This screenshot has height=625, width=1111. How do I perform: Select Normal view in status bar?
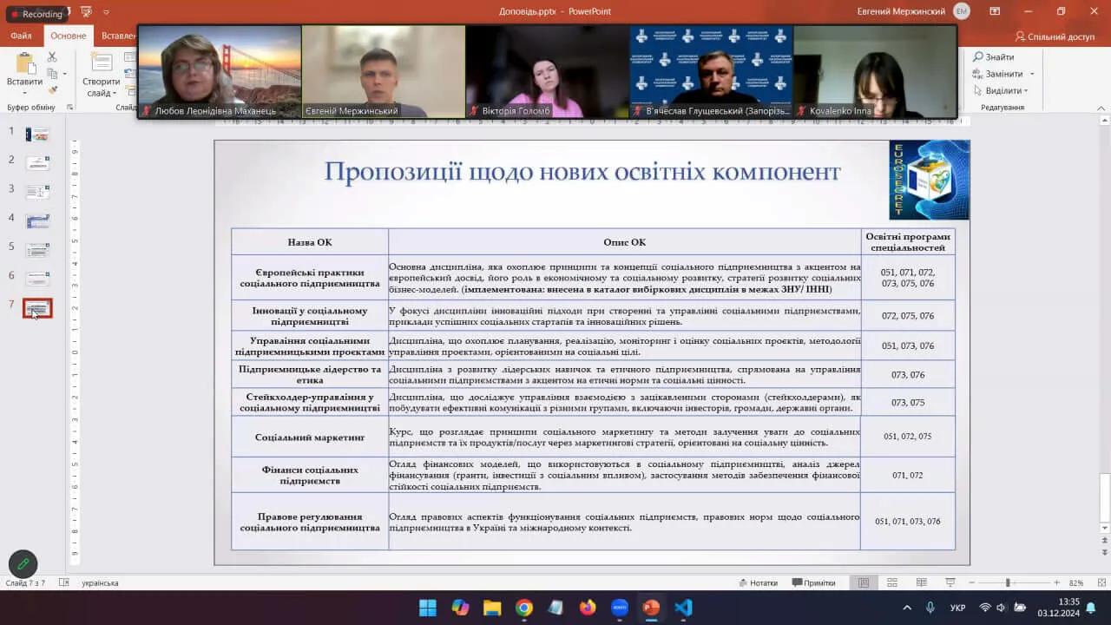click(x=863, y=582)
